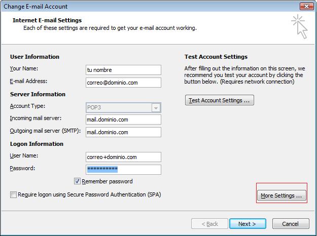Open More Settings
This screenshot has height=236, width=317.
click(281, 195)
